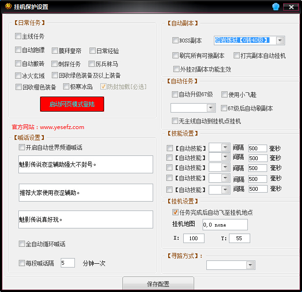302x292 pixels.
Task: Click the 推荐大家使用夜涩辅助 text field
Action: coord(86,193)
